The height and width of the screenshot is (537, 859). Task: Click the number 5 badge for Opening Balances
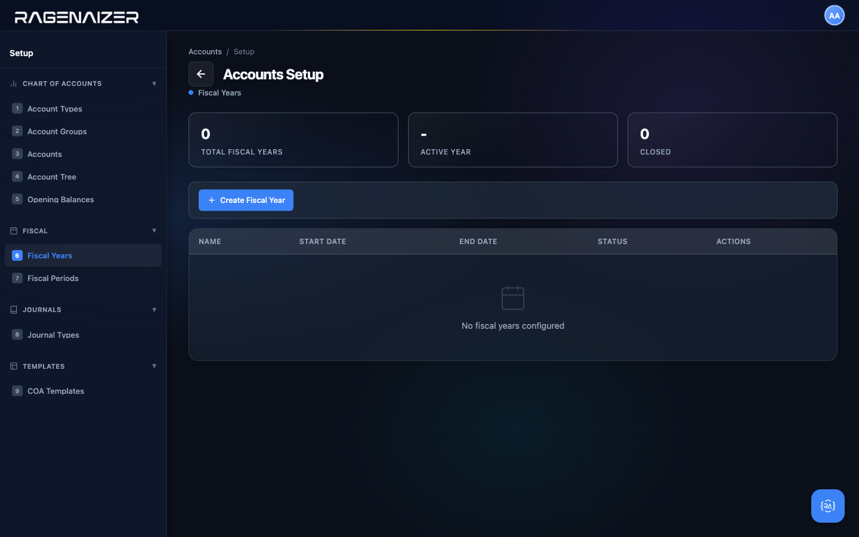click(x=17, y=199)
